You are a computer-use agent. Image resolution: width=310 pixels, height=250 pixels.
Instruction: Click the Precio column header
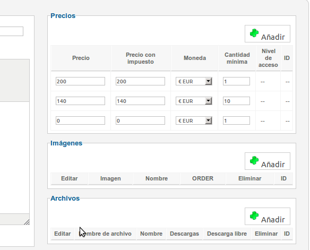81,58
